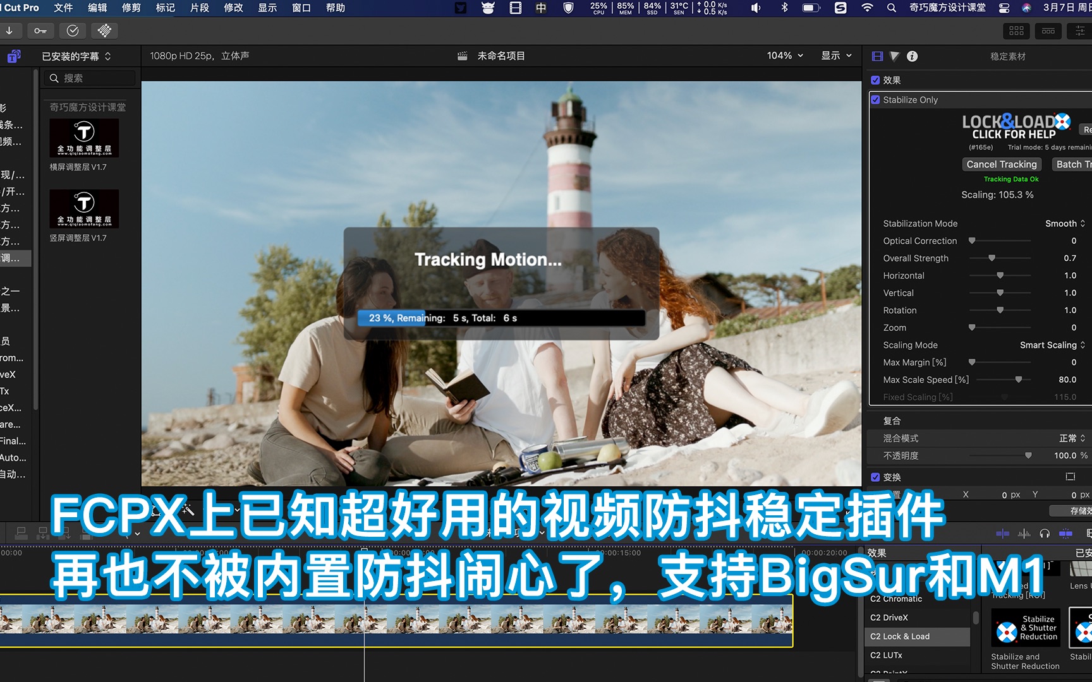The height and width of the screenshot is (682, 1092).
Task: Select the 横屏调整层 V1.7 title thumbnail
Action: [84, 138]
